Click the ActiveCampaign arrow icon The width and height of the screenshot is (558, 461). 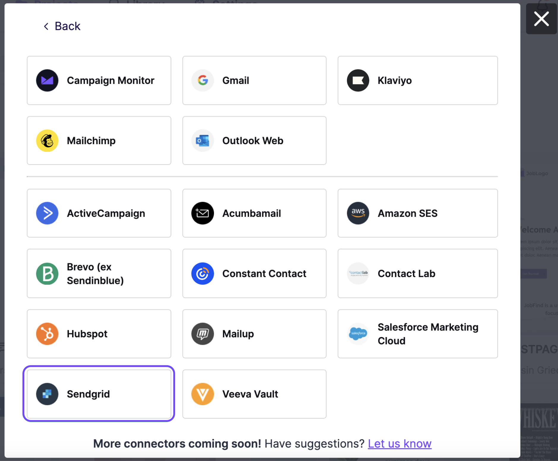(47, 213)
